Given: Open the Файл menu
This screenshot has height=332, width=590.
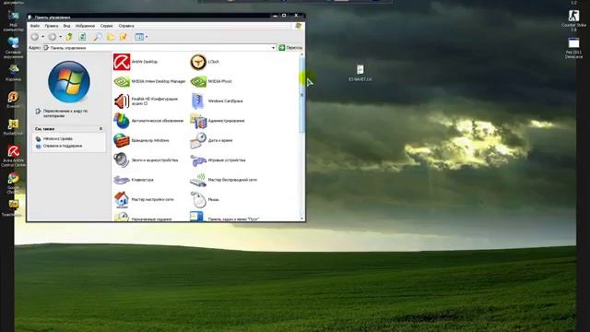Looking at the screenshot, I should coord(35,26).
